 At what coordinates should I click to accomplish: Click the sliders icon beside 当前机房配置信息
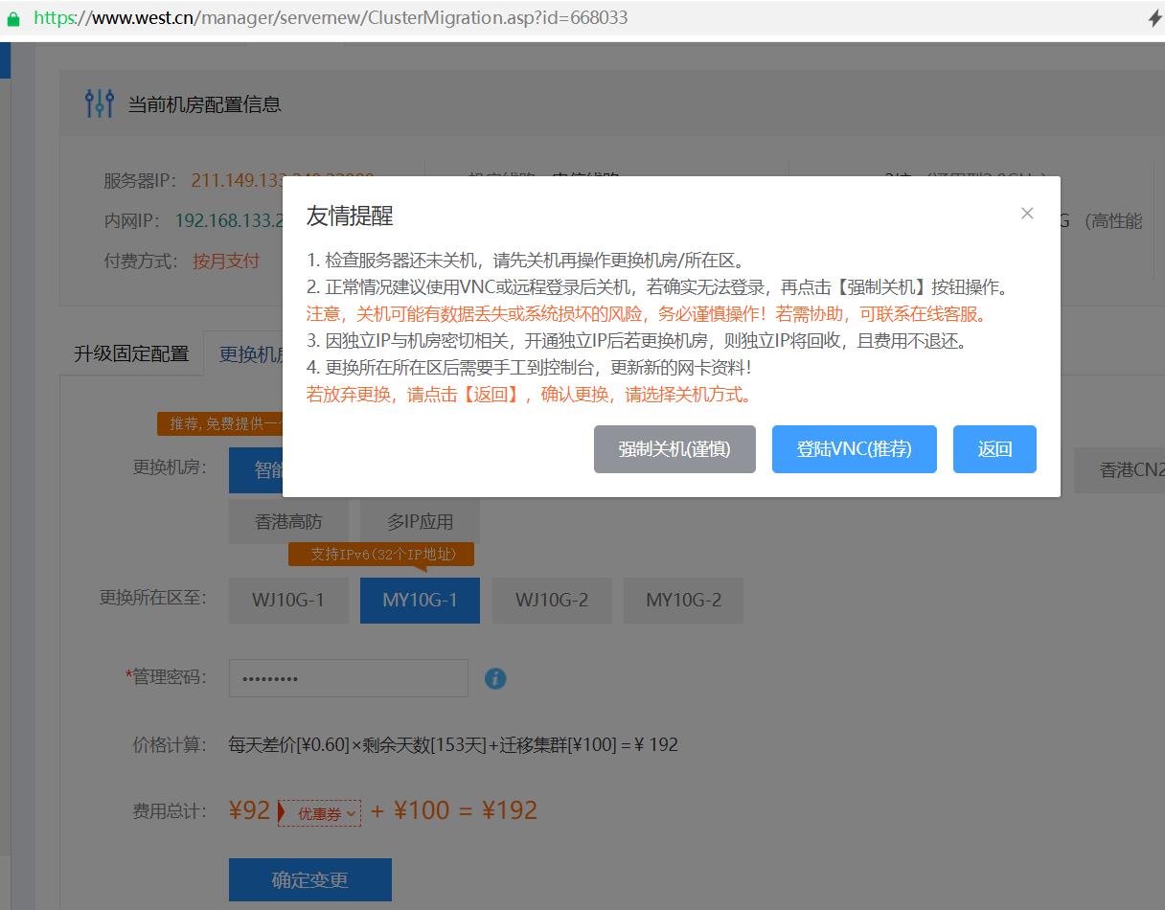99,103
